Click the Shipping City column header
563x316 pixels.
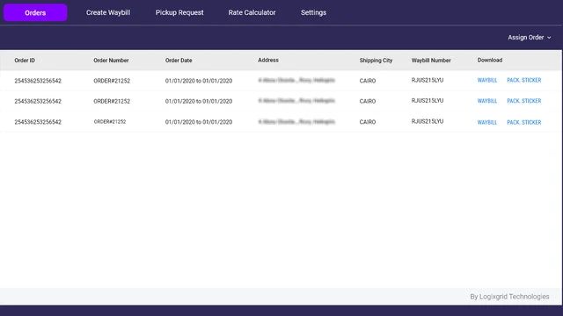(x=376, y=61)
